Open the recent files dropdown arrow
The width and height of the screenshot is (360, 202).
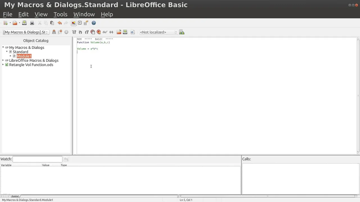19,23
